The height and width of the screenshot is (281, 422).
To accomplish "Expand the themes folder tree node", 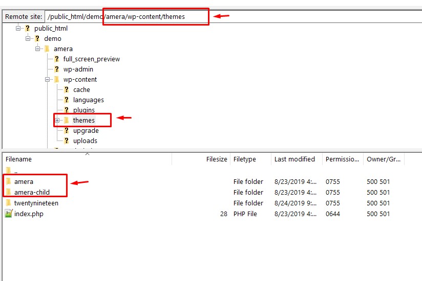I will 57,121.
